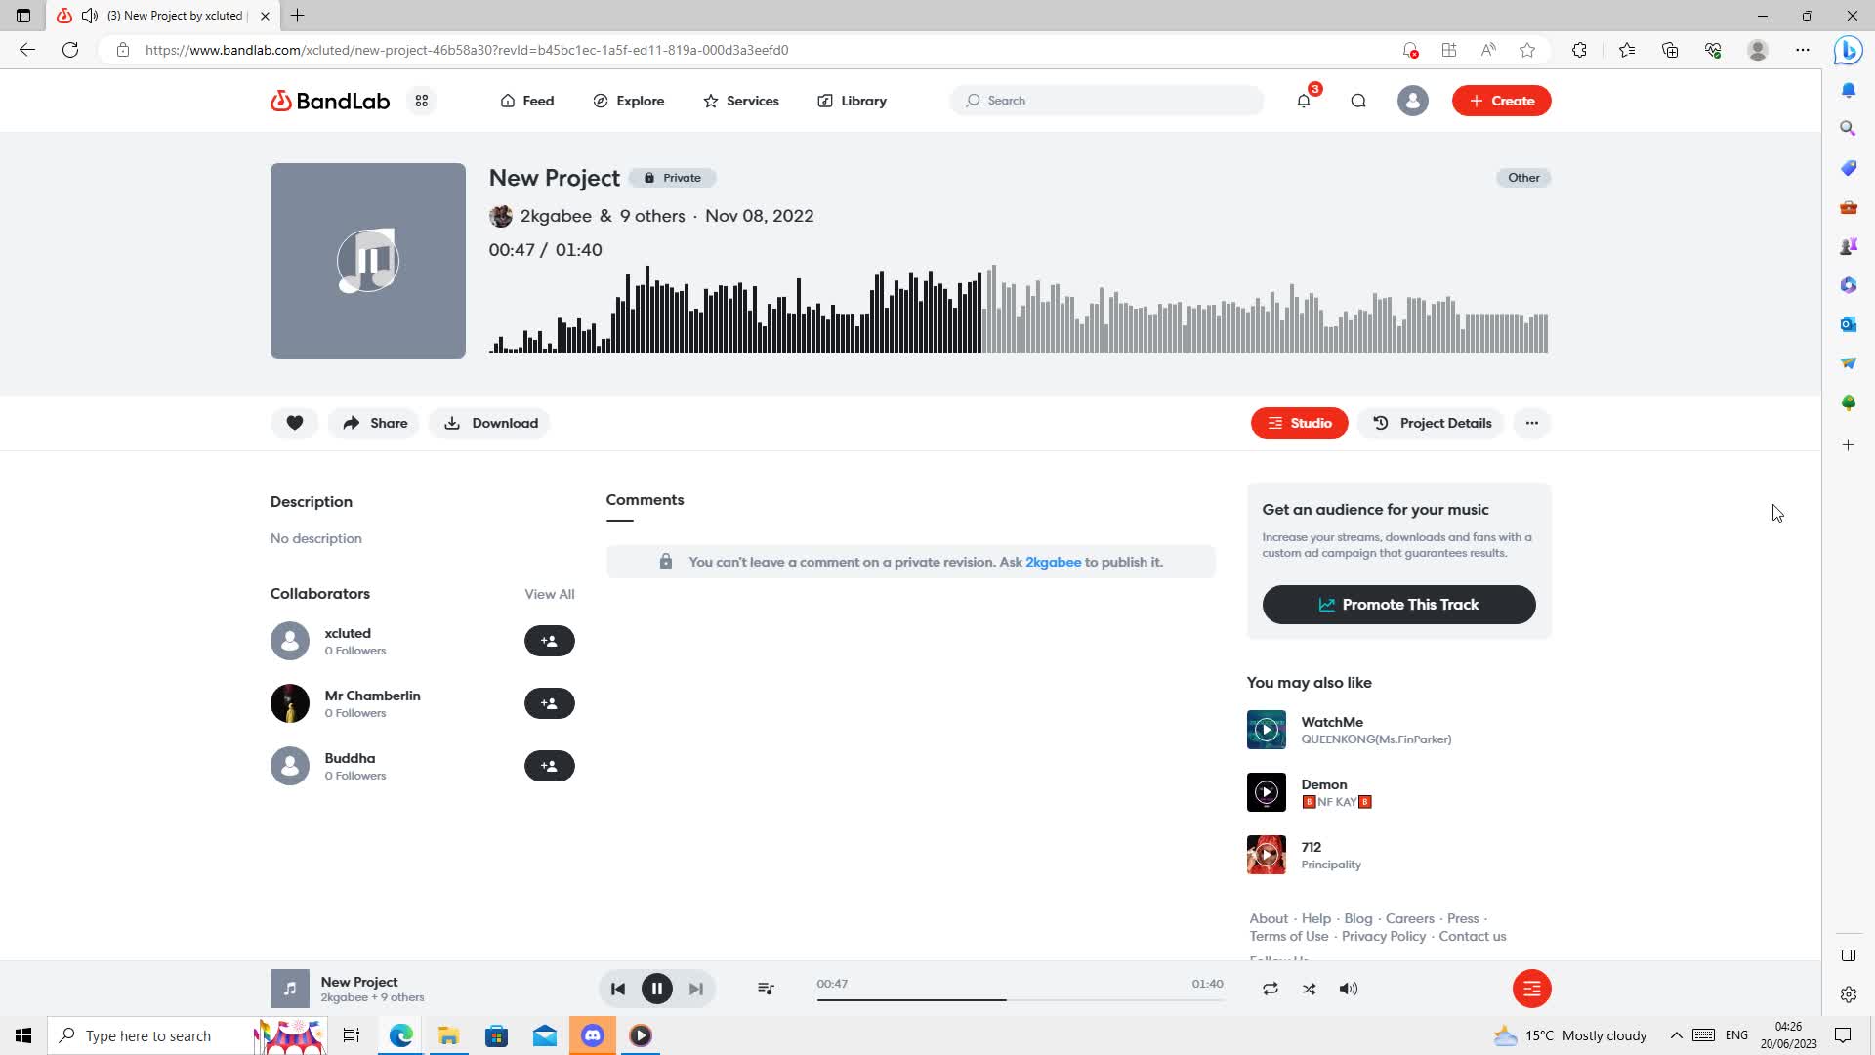The height and width of the screenshot is (1055, 1875).
Task: Open the play queue icon
Action: point(766,989)
